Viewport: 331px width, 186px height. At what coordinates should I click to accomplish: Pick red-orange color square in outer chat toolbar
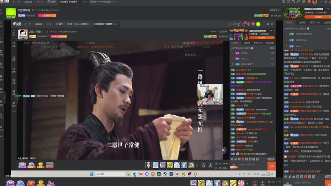(306, 177)
